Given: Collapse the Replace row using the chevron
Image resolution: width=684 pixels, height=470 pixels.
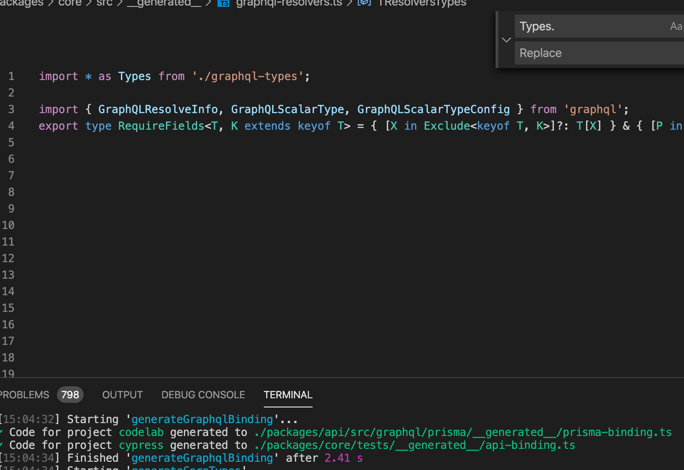Looking at the screenshot, I should pyautogui.click(x=506, y=40).
